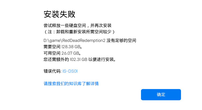Click the 需要空间 label
The image size is (202, 110).
[52, 47]
